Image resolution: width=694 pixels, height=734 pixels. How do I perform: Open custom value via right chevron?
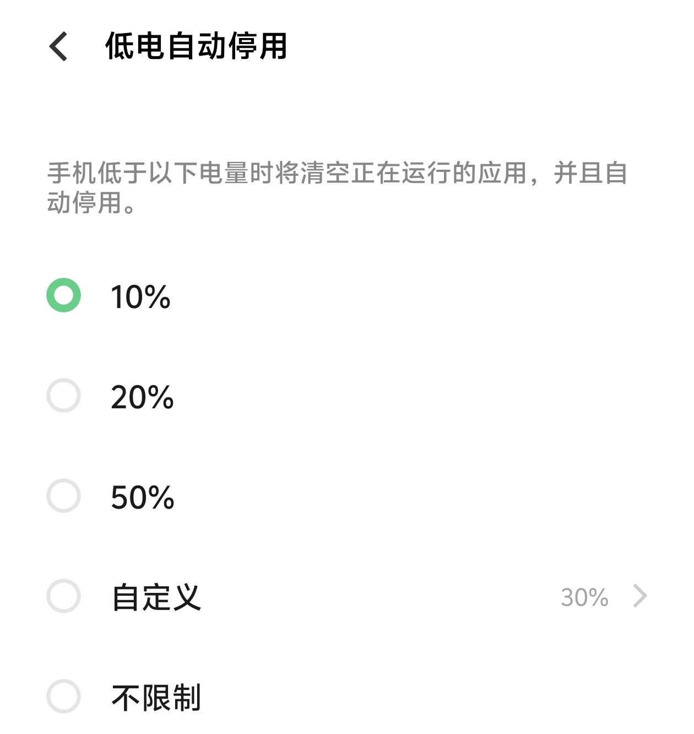(640, 596)
